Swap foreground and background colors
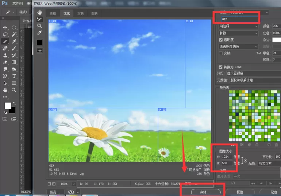281x196 pixels. (x=14, y=103)
